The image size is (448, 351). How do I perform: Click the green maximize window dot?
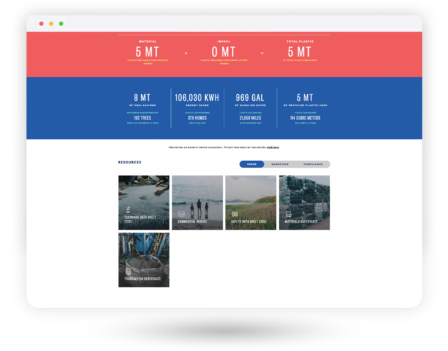point(61,24)
